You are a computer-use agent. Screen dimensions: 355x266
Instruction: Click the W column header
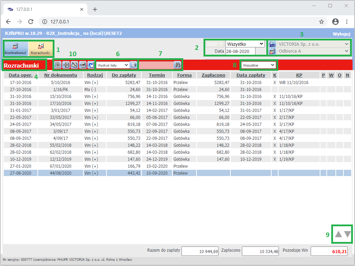click(x=331, y=75)
